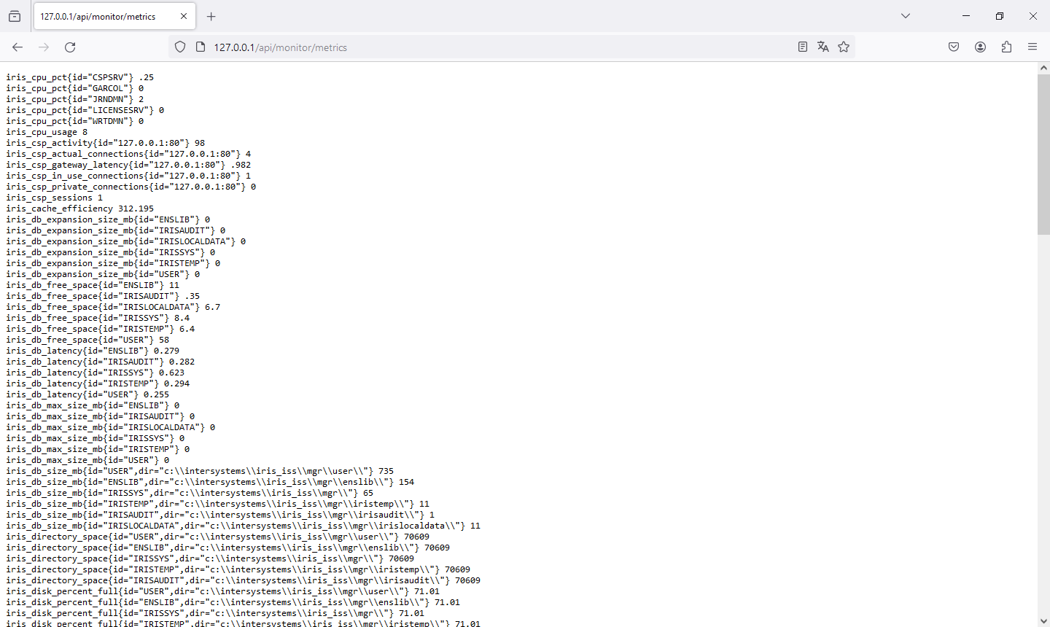This screenshot has width=1050, height=627.
Task: Click iris_db_free_space IRISSYS 8.4 line
Action: pos(98,318)
